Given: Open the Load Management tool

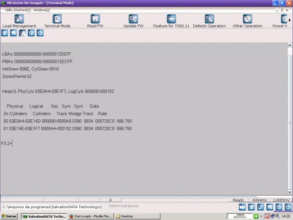Looking at the screenshot, I should tap(19, 21).
